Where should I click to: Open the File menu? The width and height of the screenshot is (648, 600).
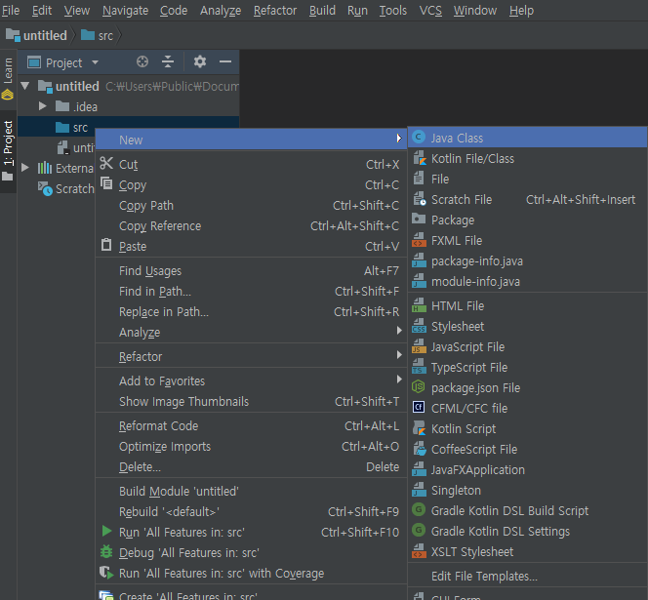coord(11,11)
